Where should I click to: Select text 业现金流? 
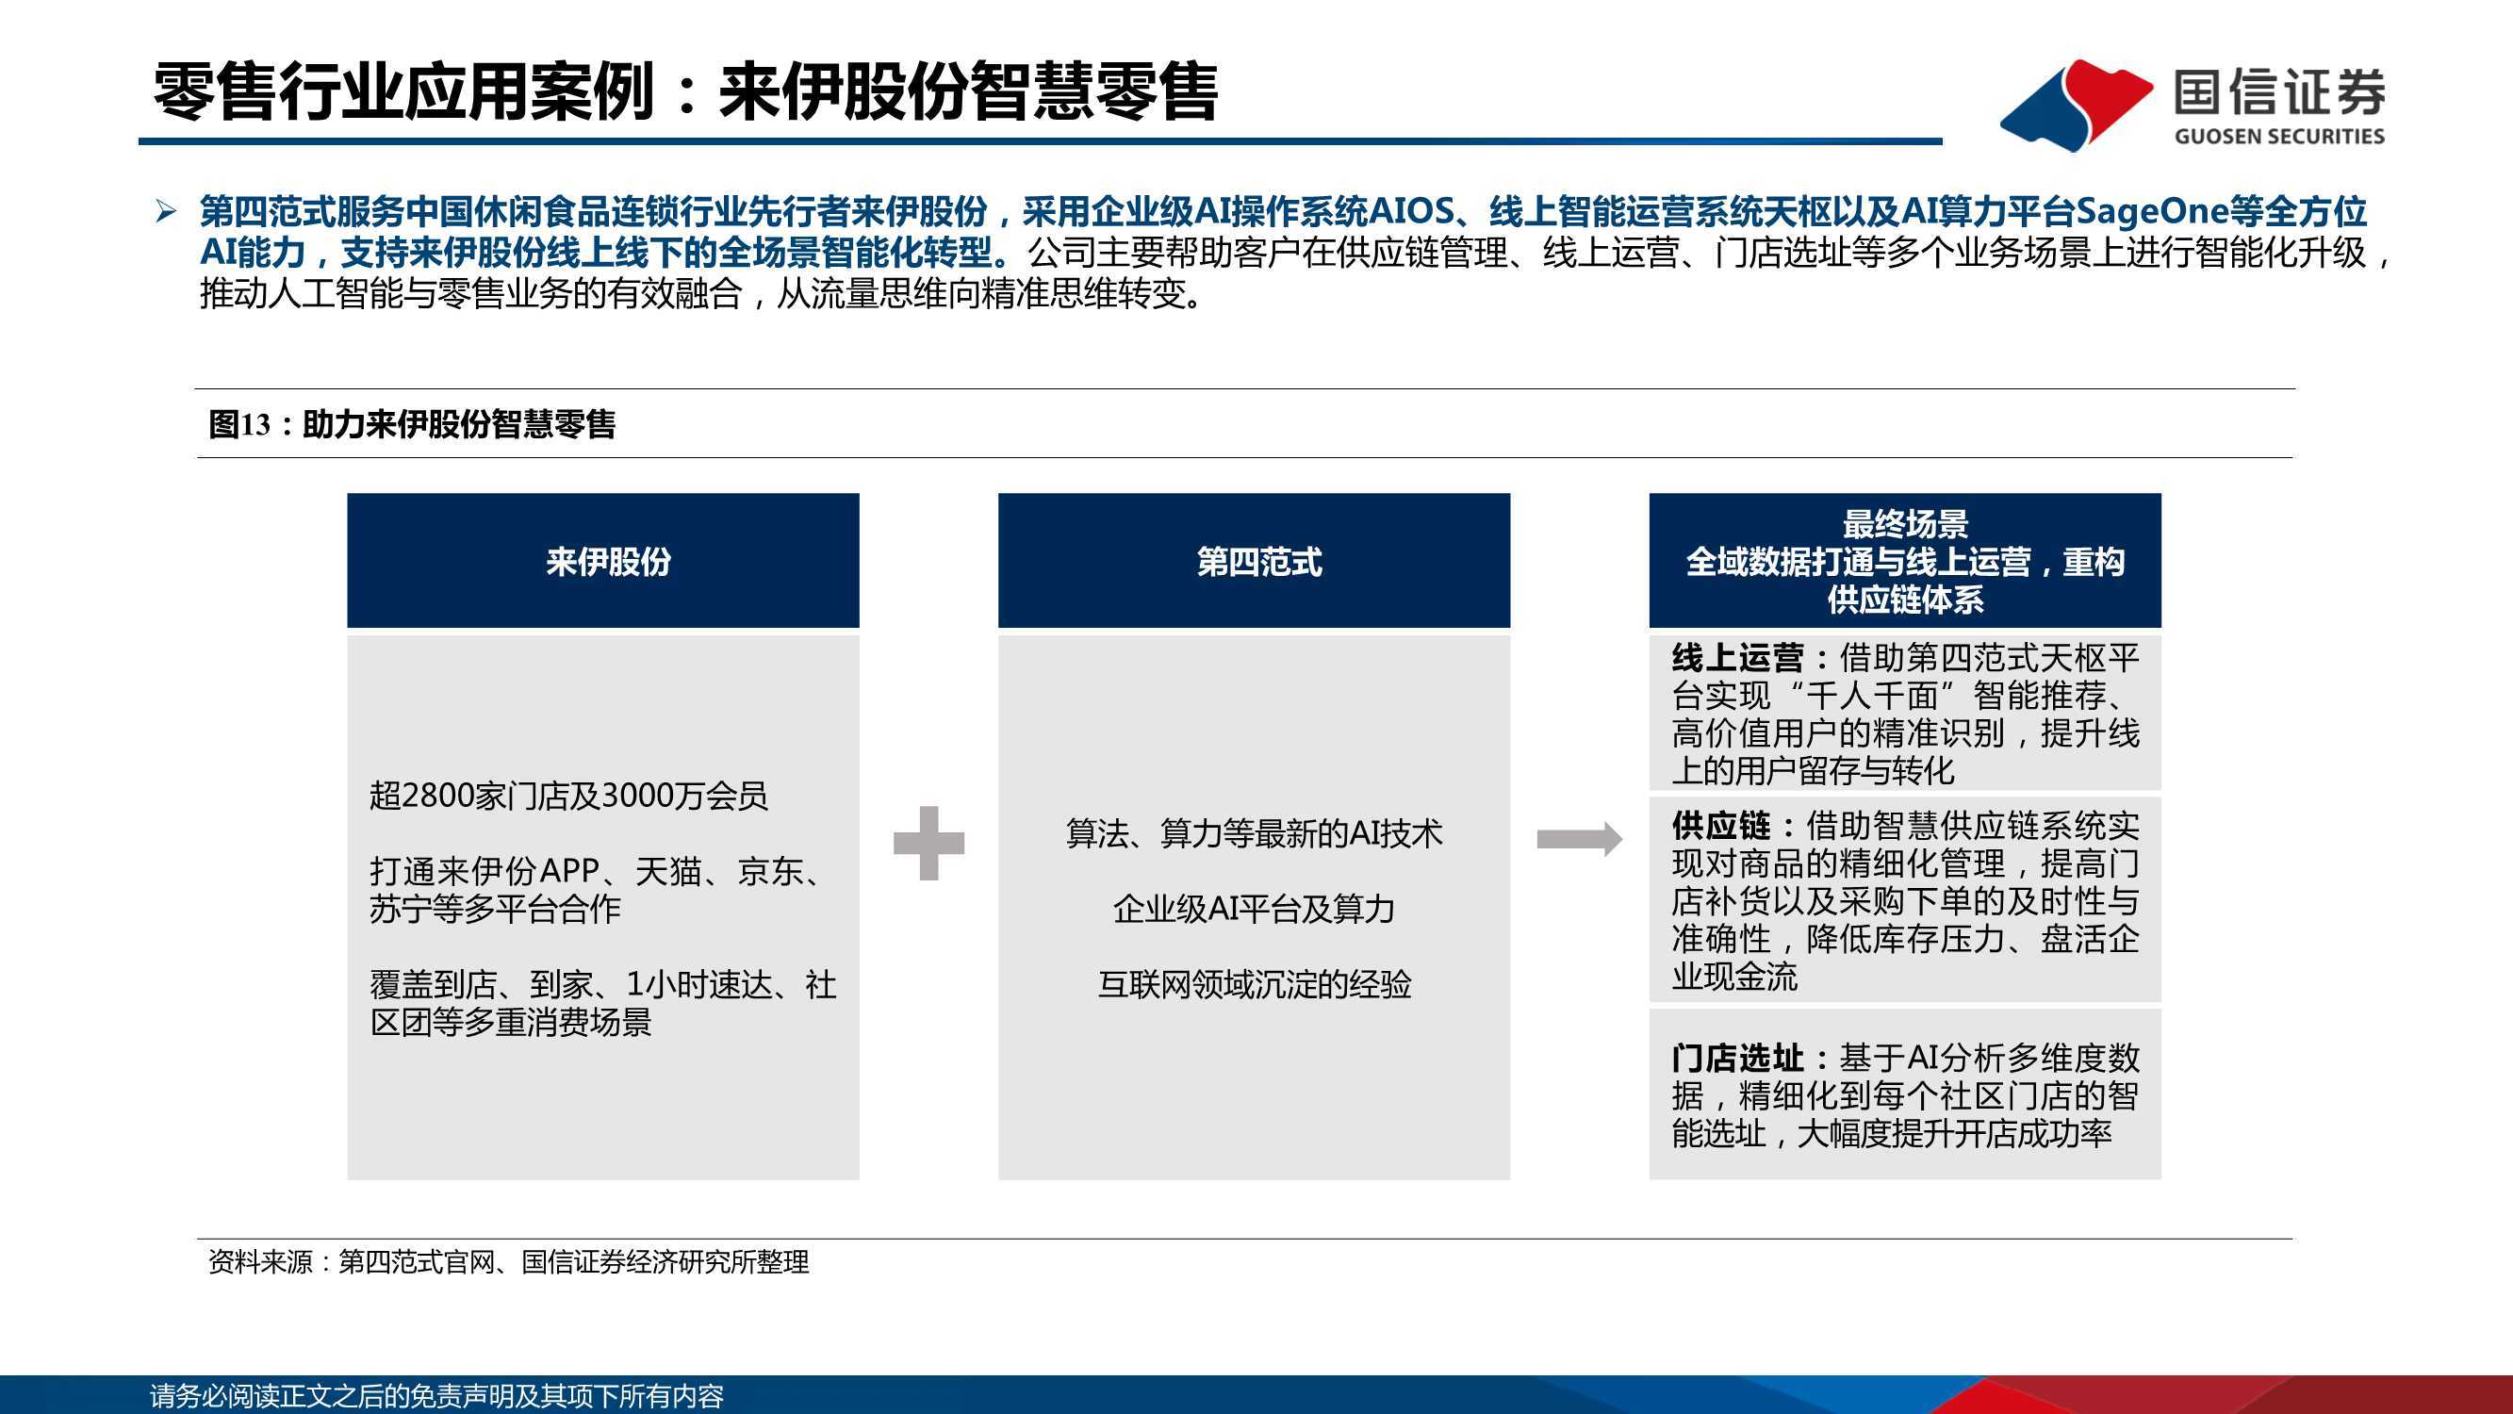(1733, 976)
